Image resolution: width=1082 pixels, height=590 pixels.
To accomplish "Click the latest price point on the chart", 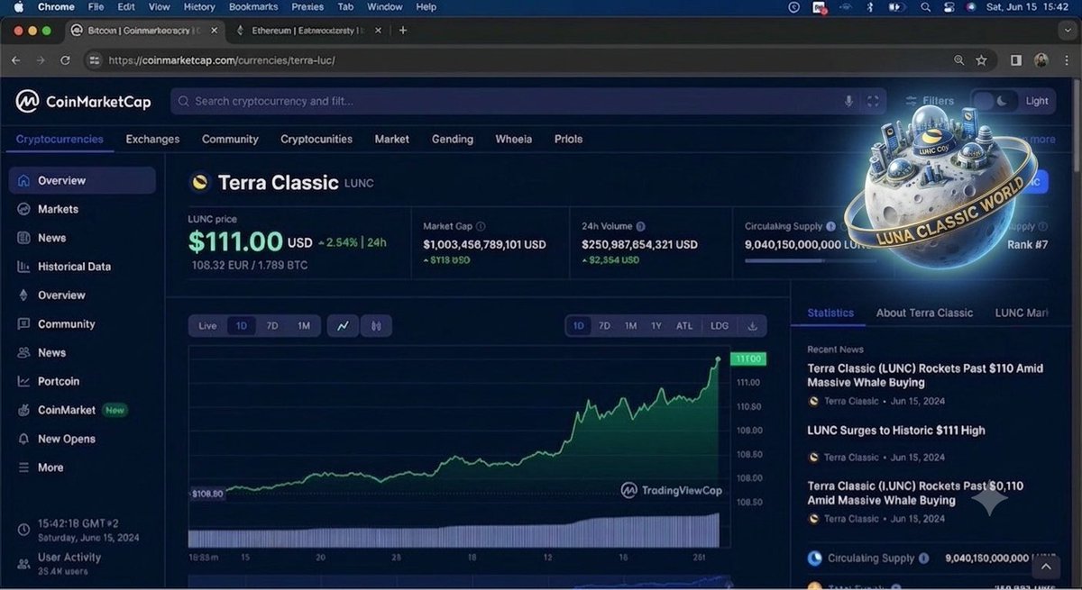I will 718,359.
